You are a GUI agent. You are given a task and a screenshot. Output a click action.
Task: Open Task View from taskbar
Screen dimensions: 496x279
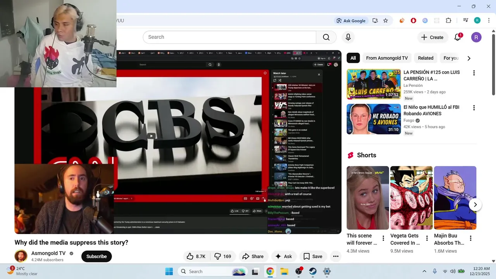click(x=255, y=272)
